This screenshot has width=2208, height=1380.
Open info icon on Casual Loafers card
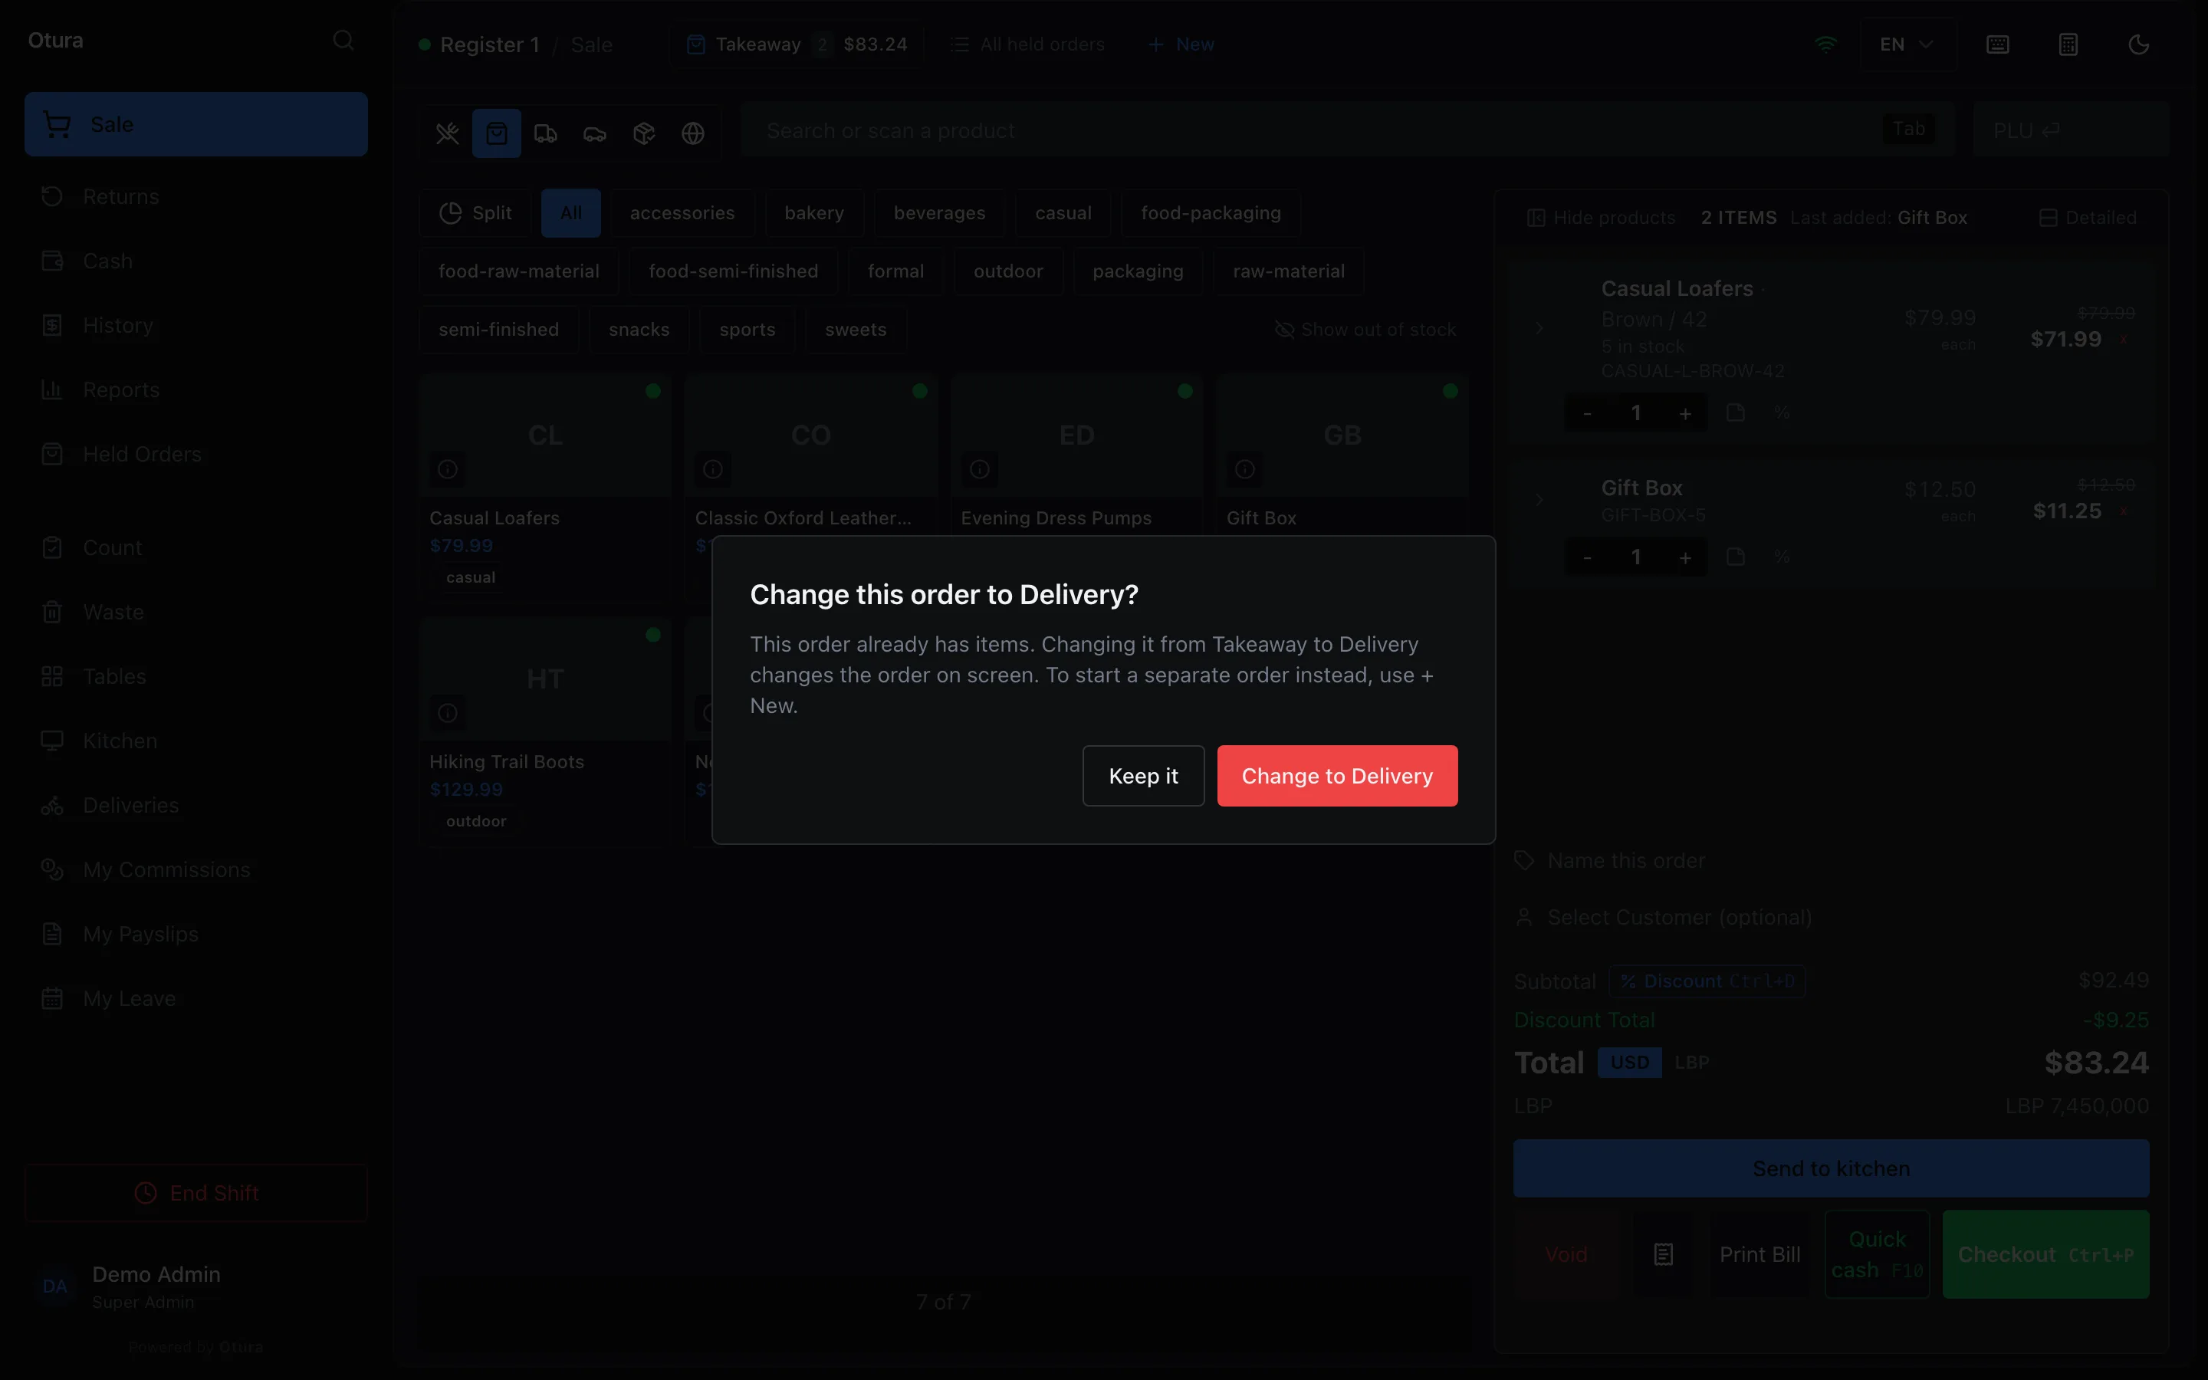tap(447, 469)
